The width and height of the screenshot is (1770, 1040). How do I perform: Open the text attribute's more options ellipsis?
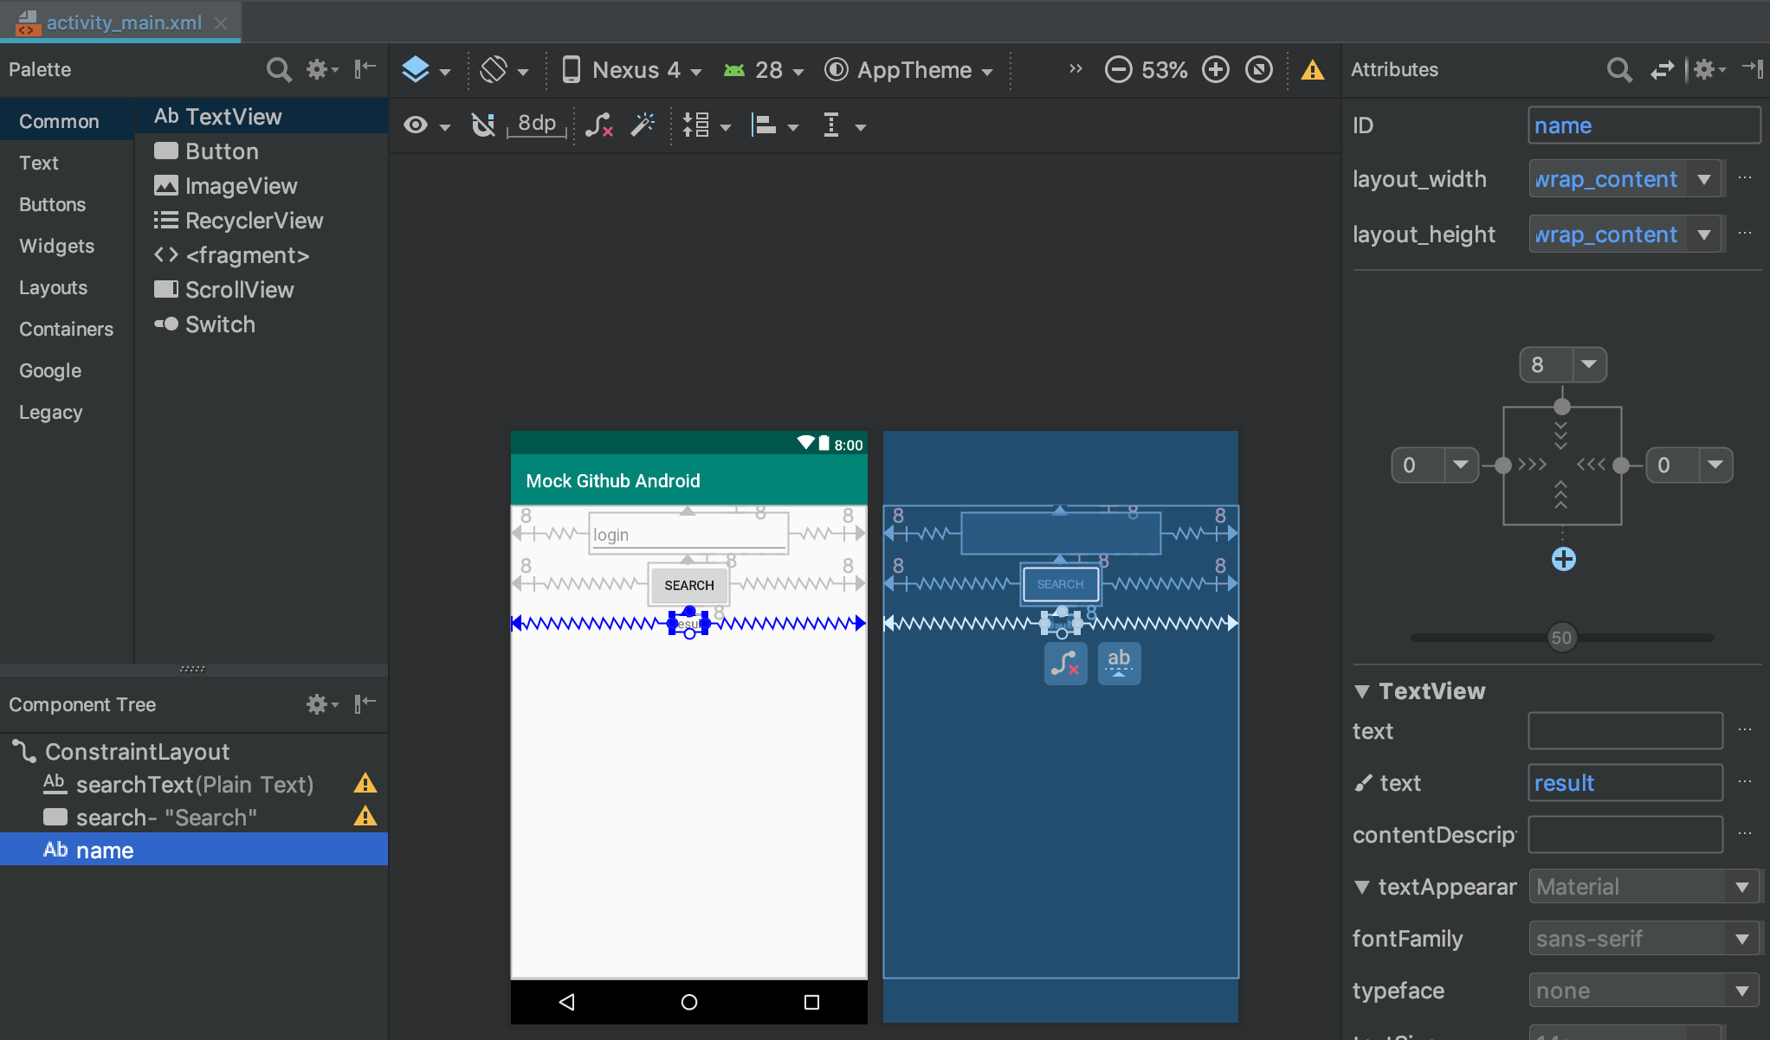(x=1744, y=731)
